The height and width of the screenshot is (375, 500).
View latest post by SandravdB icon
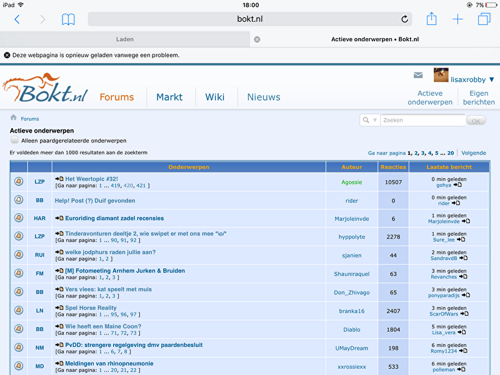(463, 258)
